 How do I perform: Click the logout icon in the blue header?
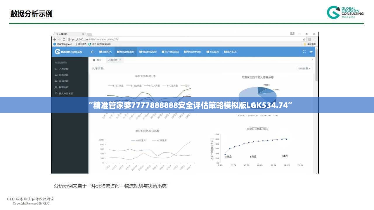(311, 52)
